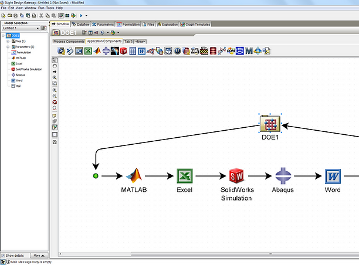The image size is (359, 265).
Task: Switch to the Parameters tab
Action: [x=103, y=24]
